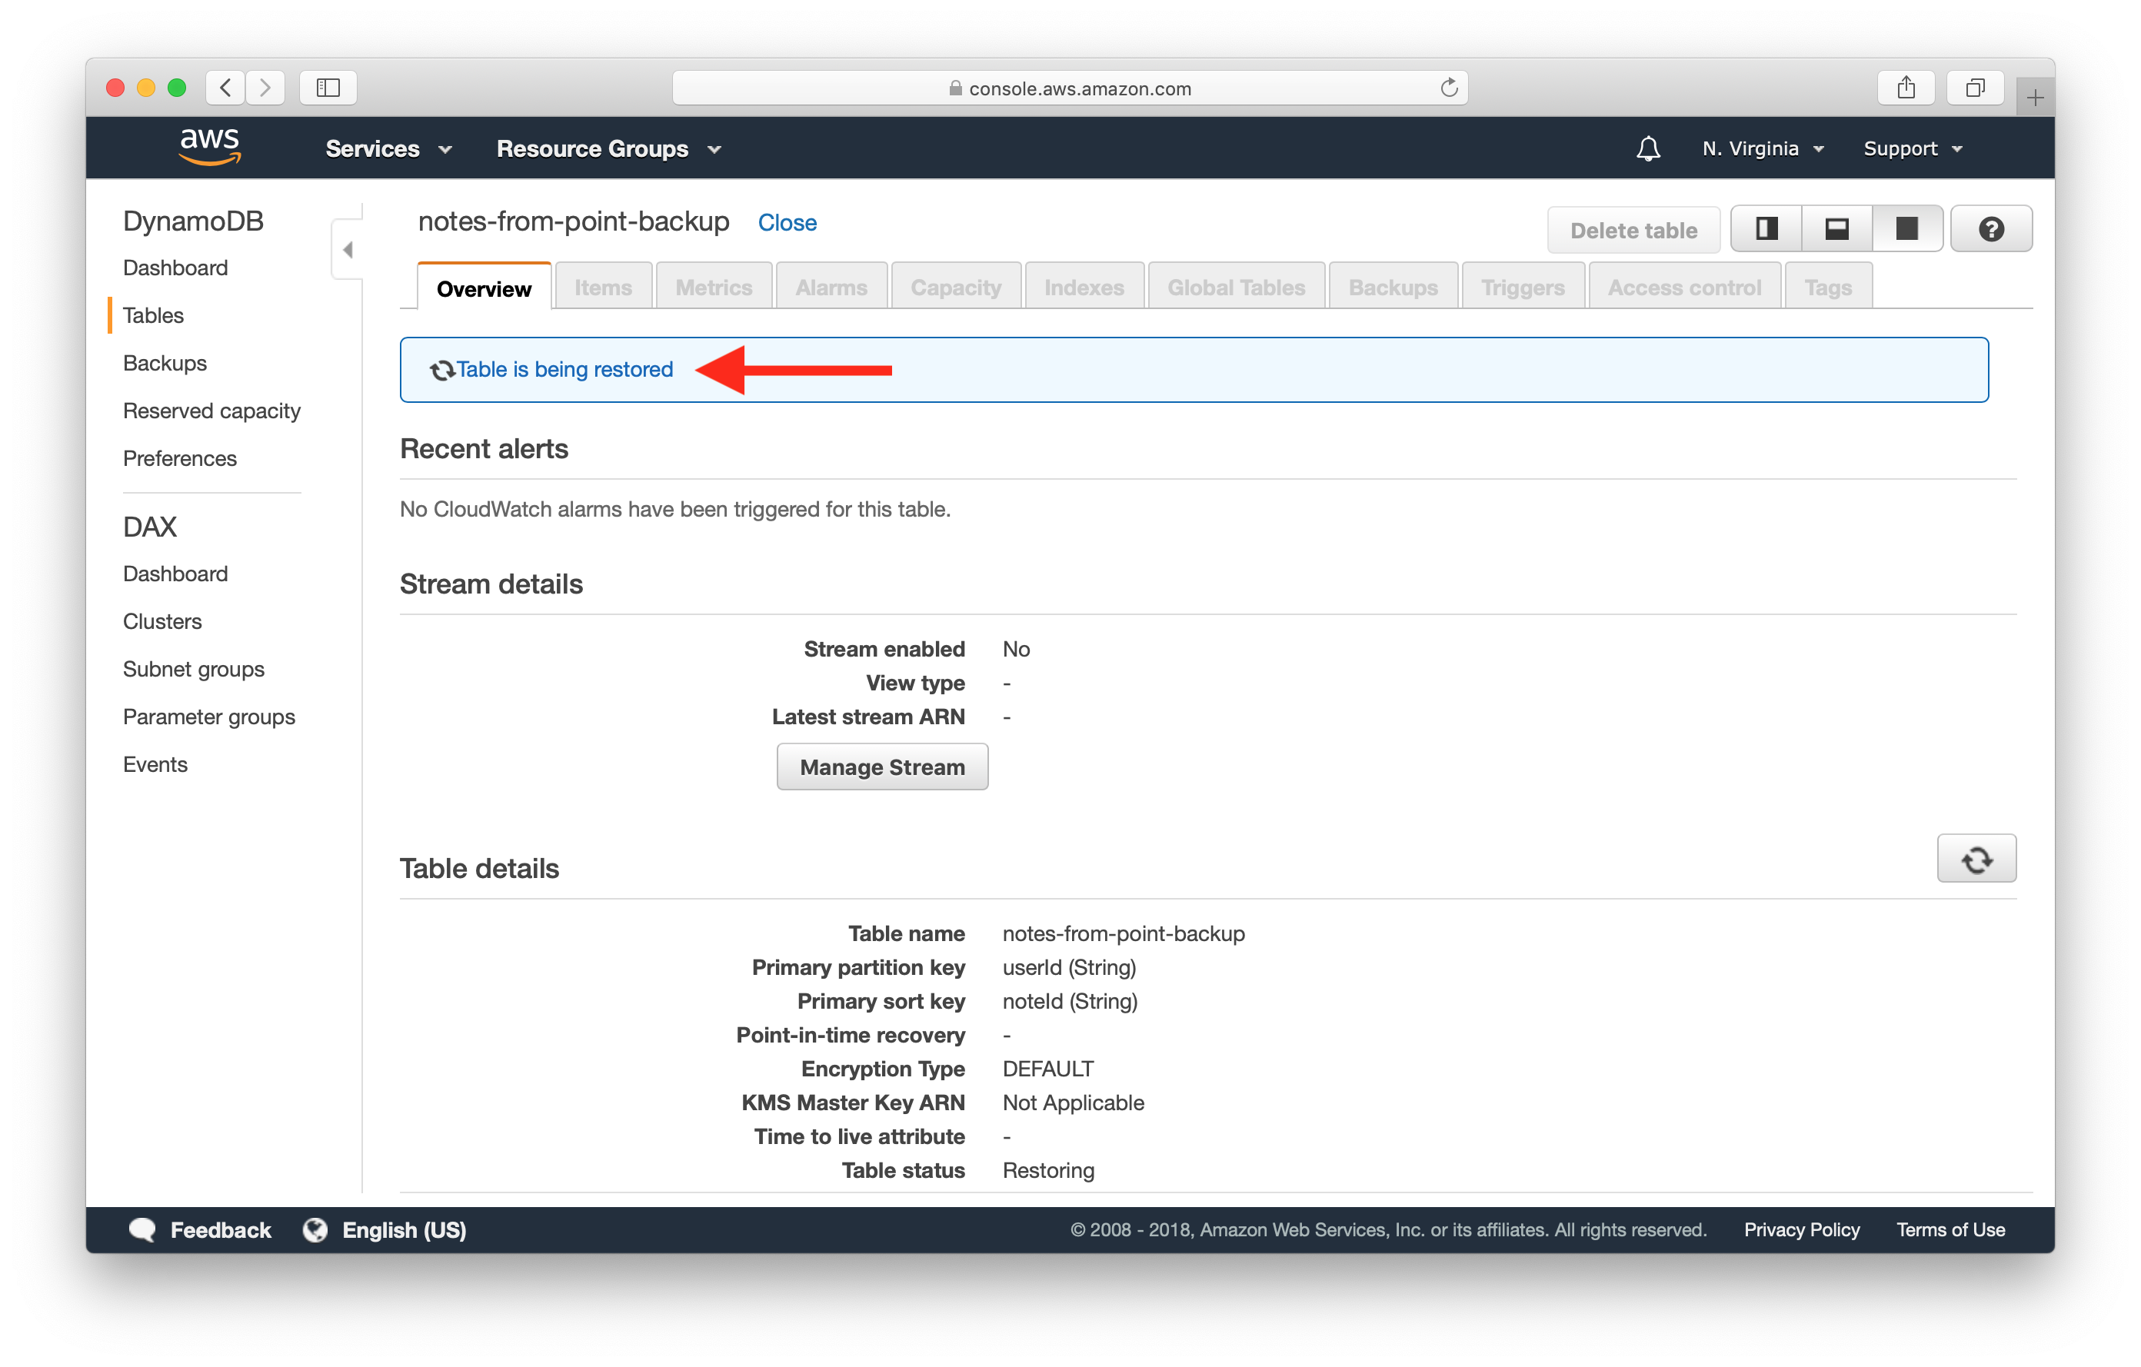Click the collapse sidebar arrow icon

tap(346, 250)
